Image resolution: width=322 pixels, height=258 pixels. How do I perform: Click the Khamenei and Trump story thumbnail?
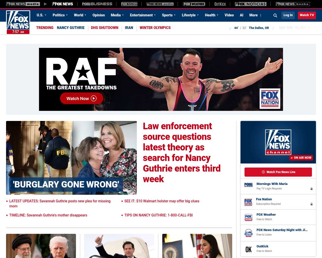(41, 246)
